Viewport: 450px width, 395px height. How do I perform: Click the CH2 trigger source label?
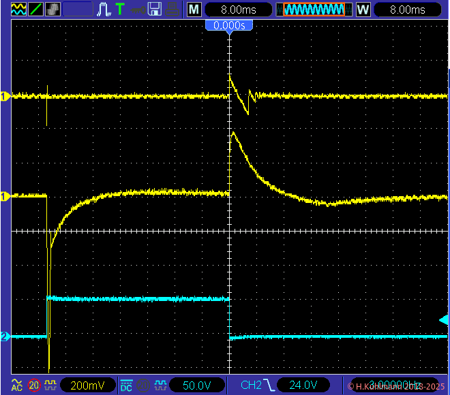tap(250, 385)
